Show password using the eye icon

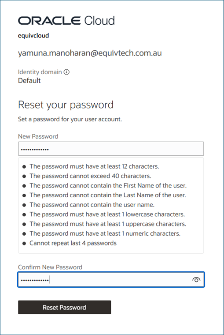click(196, 279)
